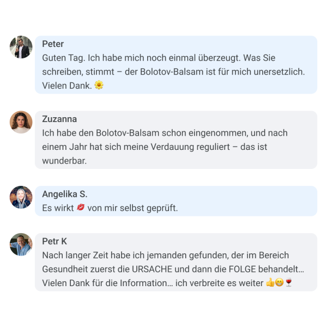The width and height of the screenshot is (327, 327).
Task: Click the wine glass emoji
Action: coord(289,282)
